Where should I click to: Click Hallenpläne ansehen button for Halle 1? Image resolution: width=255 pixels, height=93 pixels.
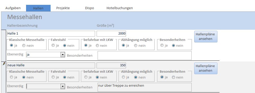pos(206,37)
